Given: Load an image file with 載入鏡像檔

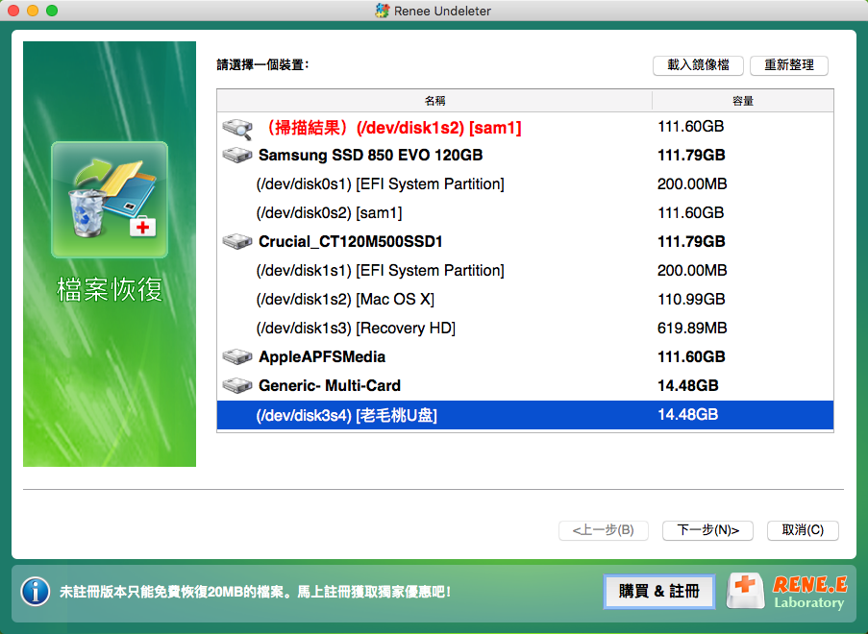Looking at the screenshot, I should click(698, 65).
